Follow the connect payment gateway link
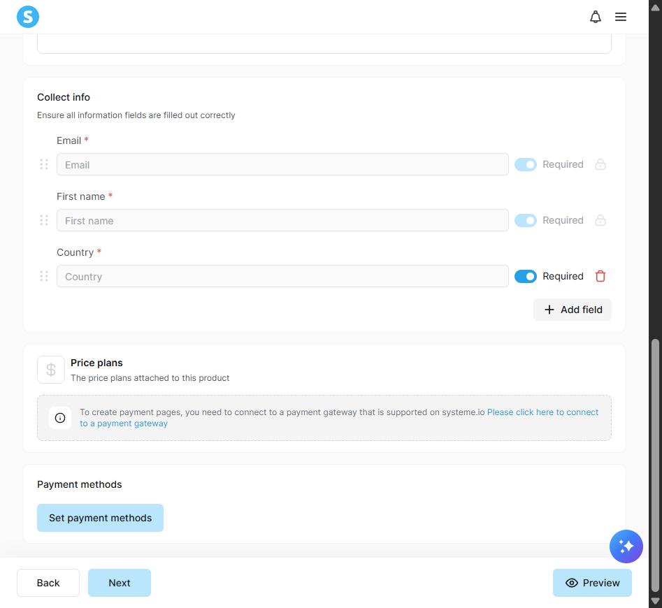Image resolution: width=662 pixels, height=608 pixels. point(542,412)
